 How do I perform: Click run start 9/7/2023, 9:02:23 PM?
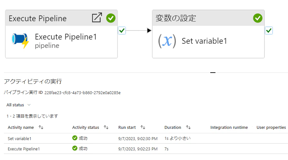(138, 149)
